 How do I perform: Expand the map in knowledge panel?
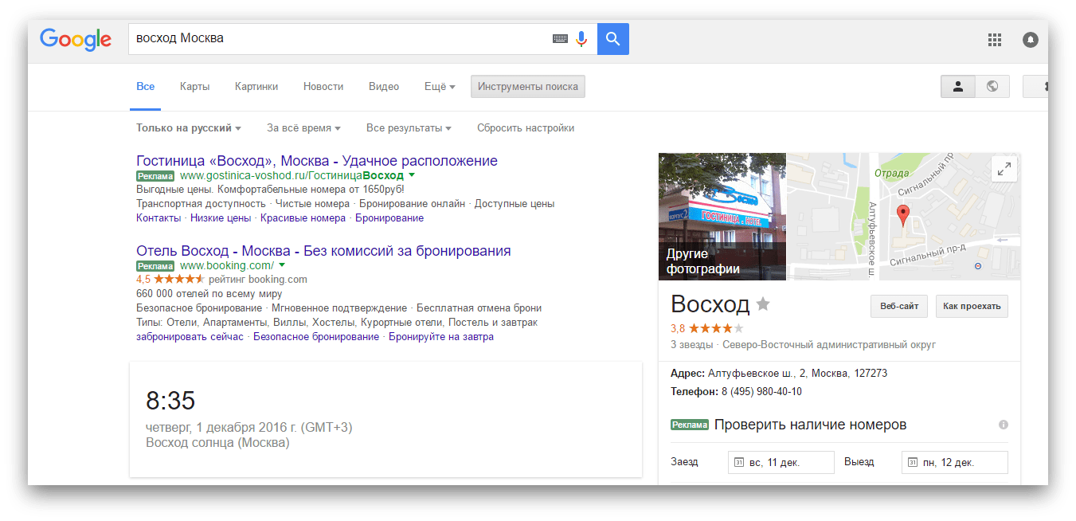[x=1004, y=169]
